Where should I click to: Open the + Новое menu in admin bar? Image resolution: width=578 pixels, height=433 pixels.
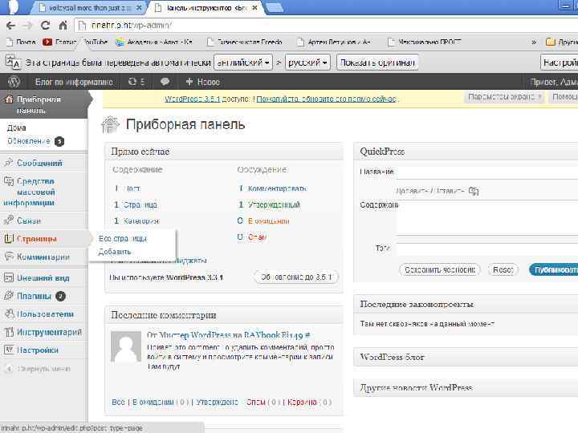pos(203,82)
